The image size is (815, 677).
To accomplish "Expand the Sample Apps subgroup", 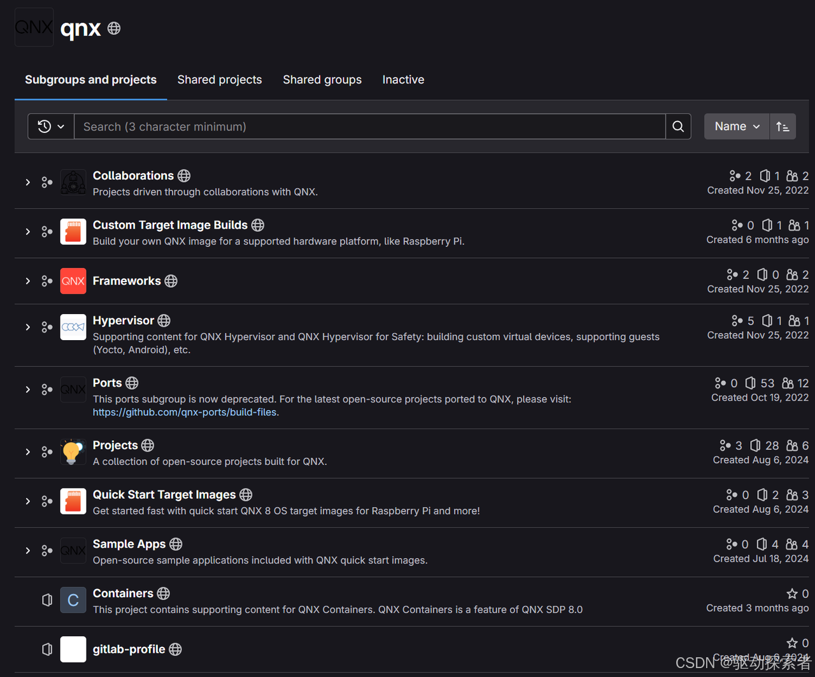I will point(27,550).
